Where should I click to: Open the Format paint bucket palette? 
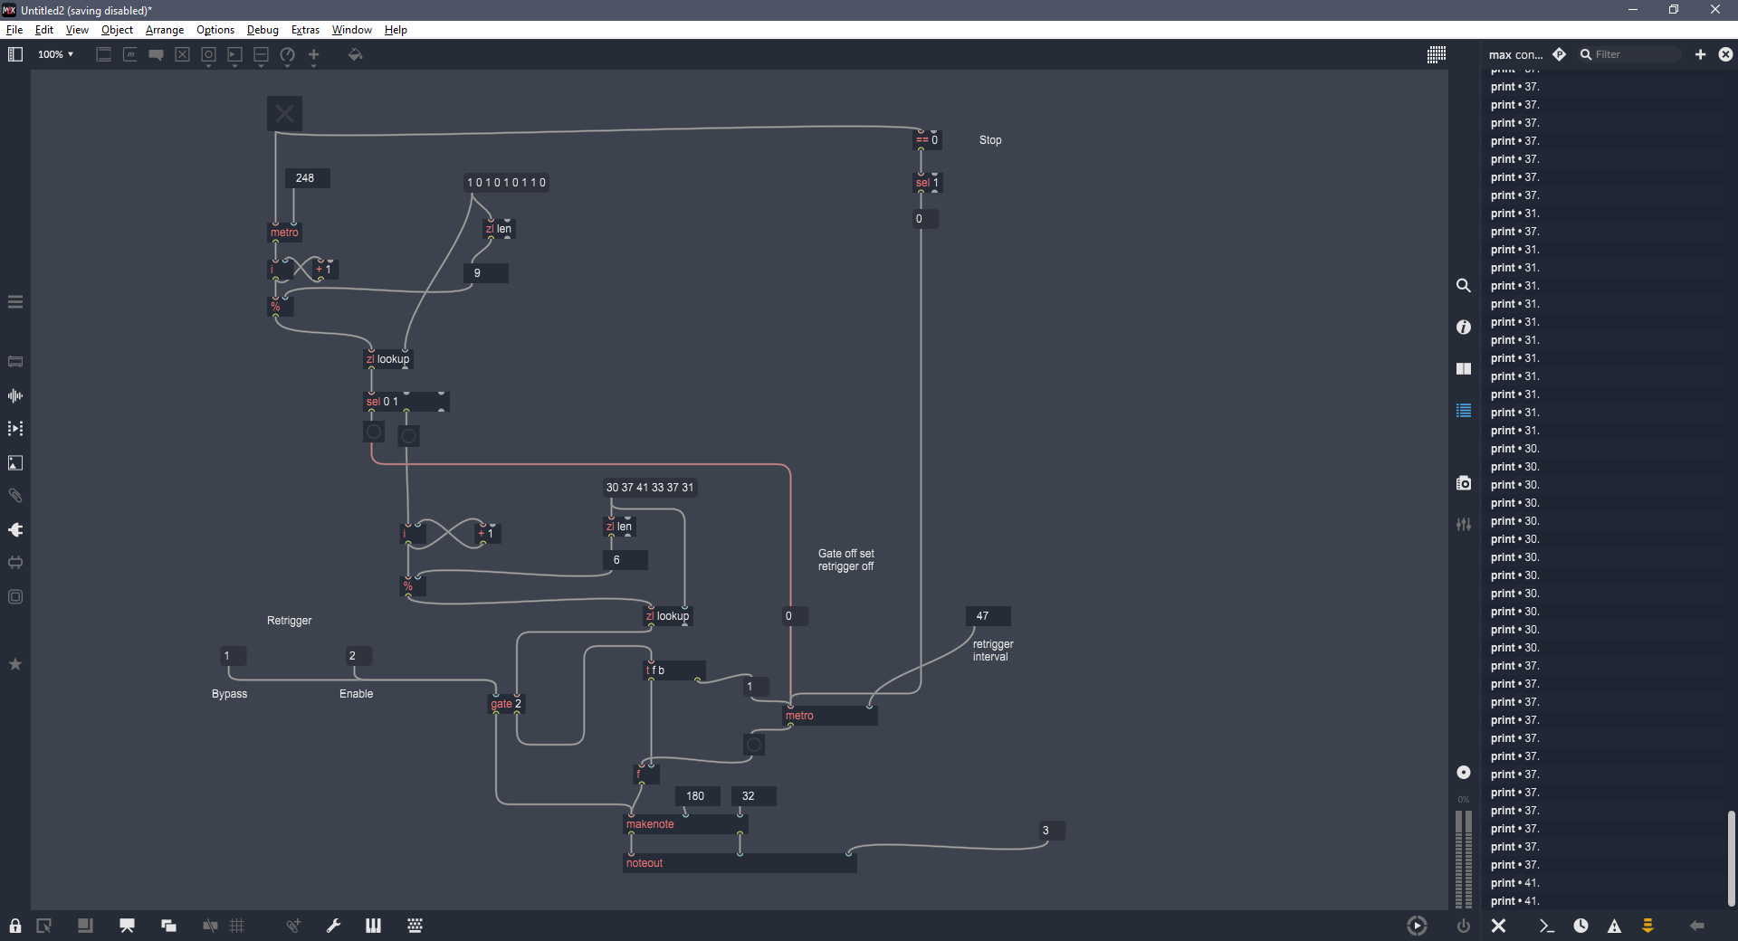pos(355,55)
